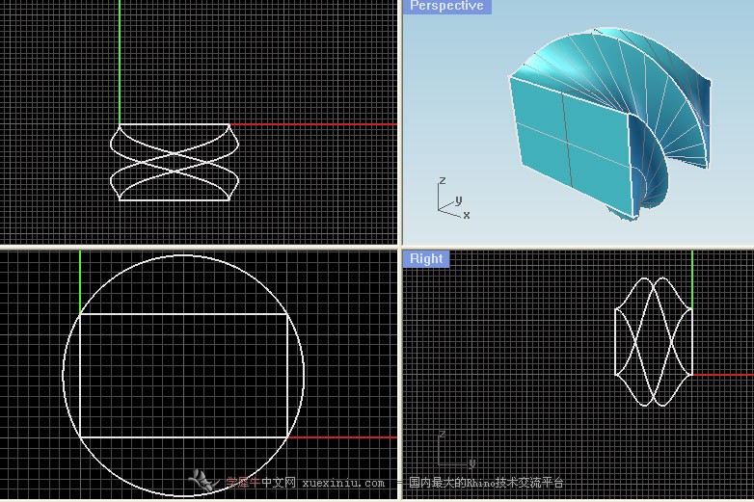Select the Perspective viewport title label

[x=446, y=6]
